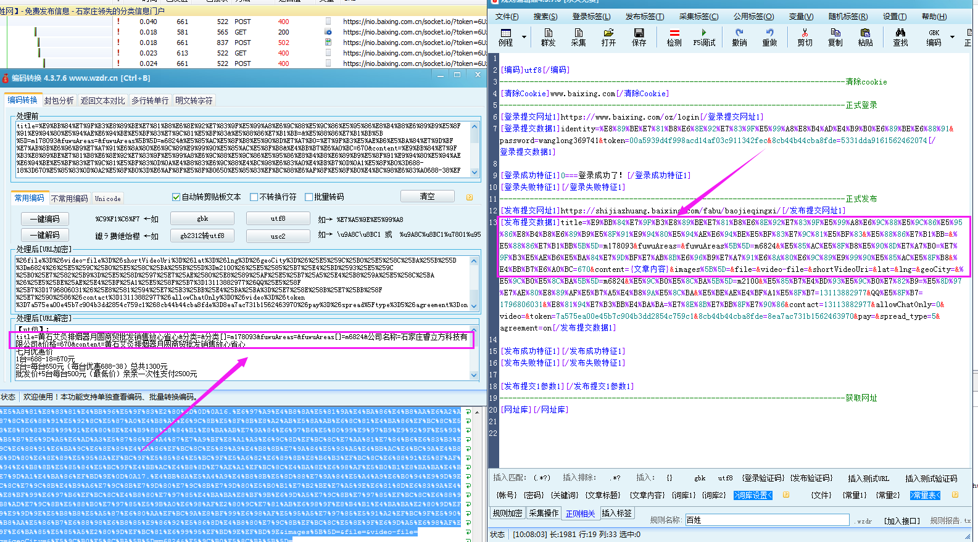The width and height of the screenshot is (978, 542).
Task: Open a file with 打开 icon
Action: tap(608, 37)
